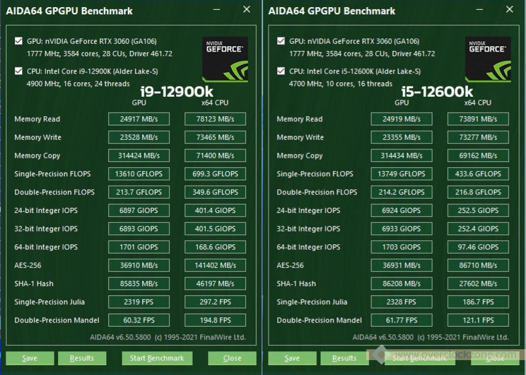
Task: Select the 24919 MB/s GPU Memory Read value
Action: point(402,119)
